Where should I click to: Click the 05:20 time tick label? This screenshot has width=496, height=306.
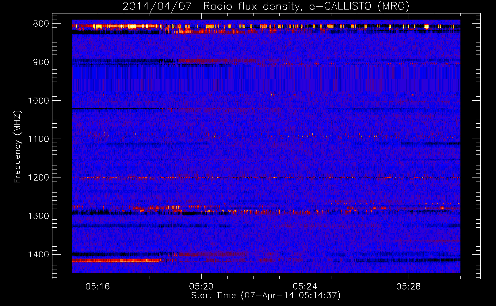tap(201, 287)
